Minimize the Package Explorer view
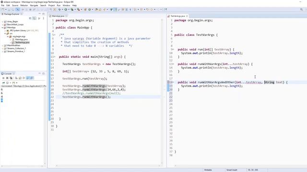307x172 pixels. click(39, 14)
